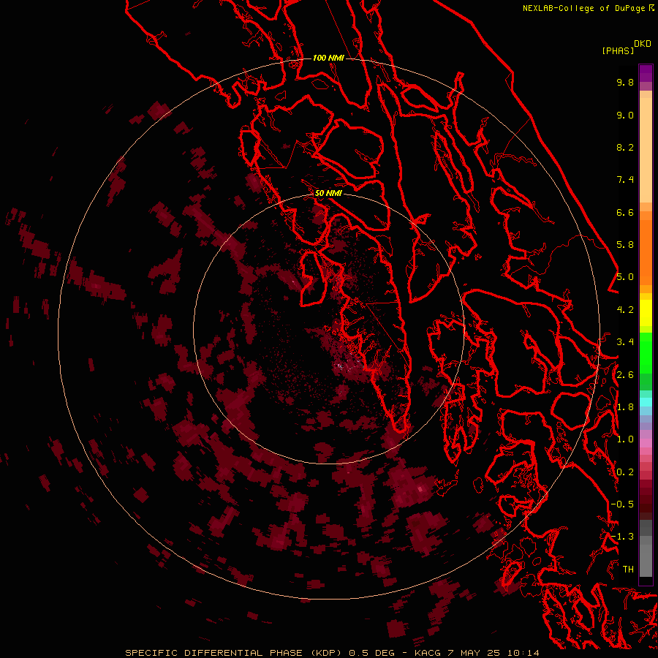The height and width of the screenshot is (658, 658).
Task: Click the -1.3 value on color scale
Action: [622, 537]
